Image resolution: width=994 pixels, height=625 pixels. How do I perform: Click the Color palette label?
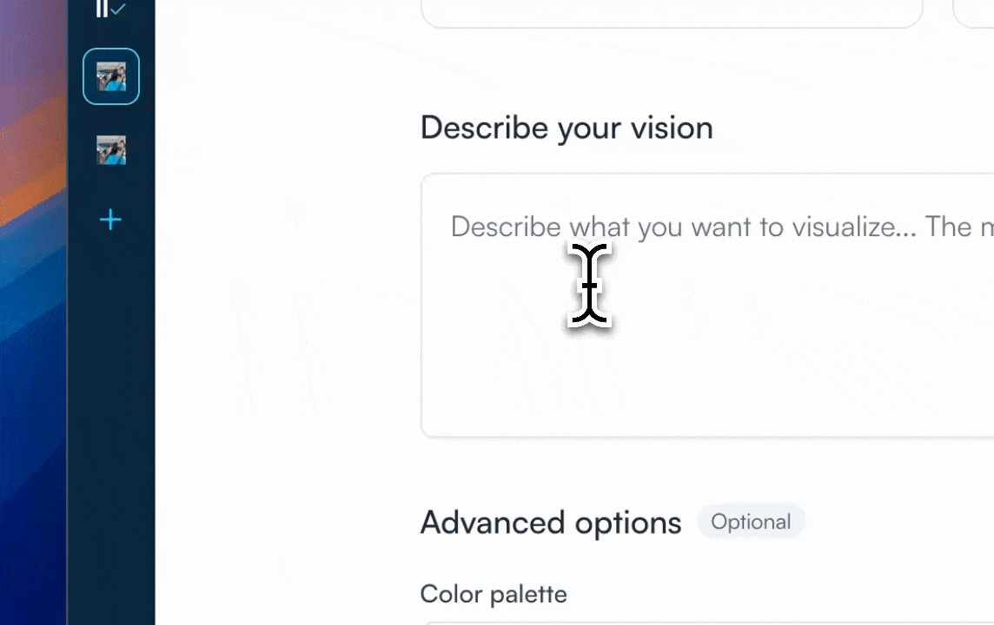point(494,594)
